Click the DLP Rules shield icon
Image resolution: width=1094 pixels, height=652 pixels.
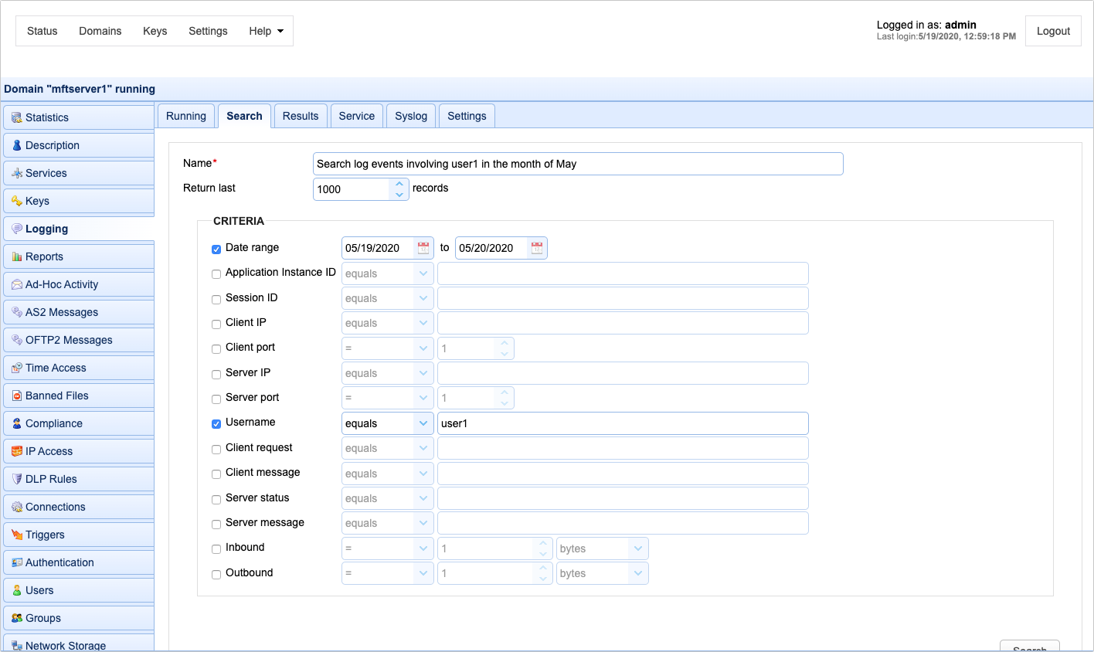click(17, 479)
